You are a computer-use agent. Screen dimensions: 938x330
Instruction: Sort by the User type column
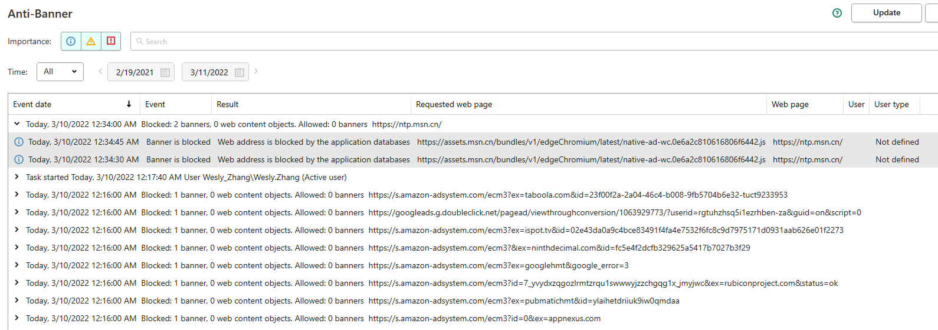[891, 104]
